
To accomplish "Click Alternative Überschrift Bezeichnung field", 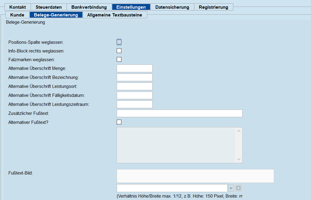I will (134, 77).
